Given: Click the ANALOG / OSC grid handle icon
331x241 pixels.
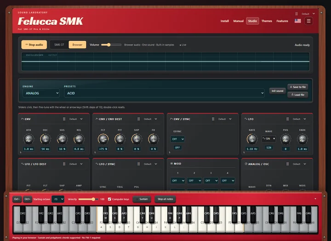Looking at the screenshot, I should pyautogui.click(x=287, y=164).
